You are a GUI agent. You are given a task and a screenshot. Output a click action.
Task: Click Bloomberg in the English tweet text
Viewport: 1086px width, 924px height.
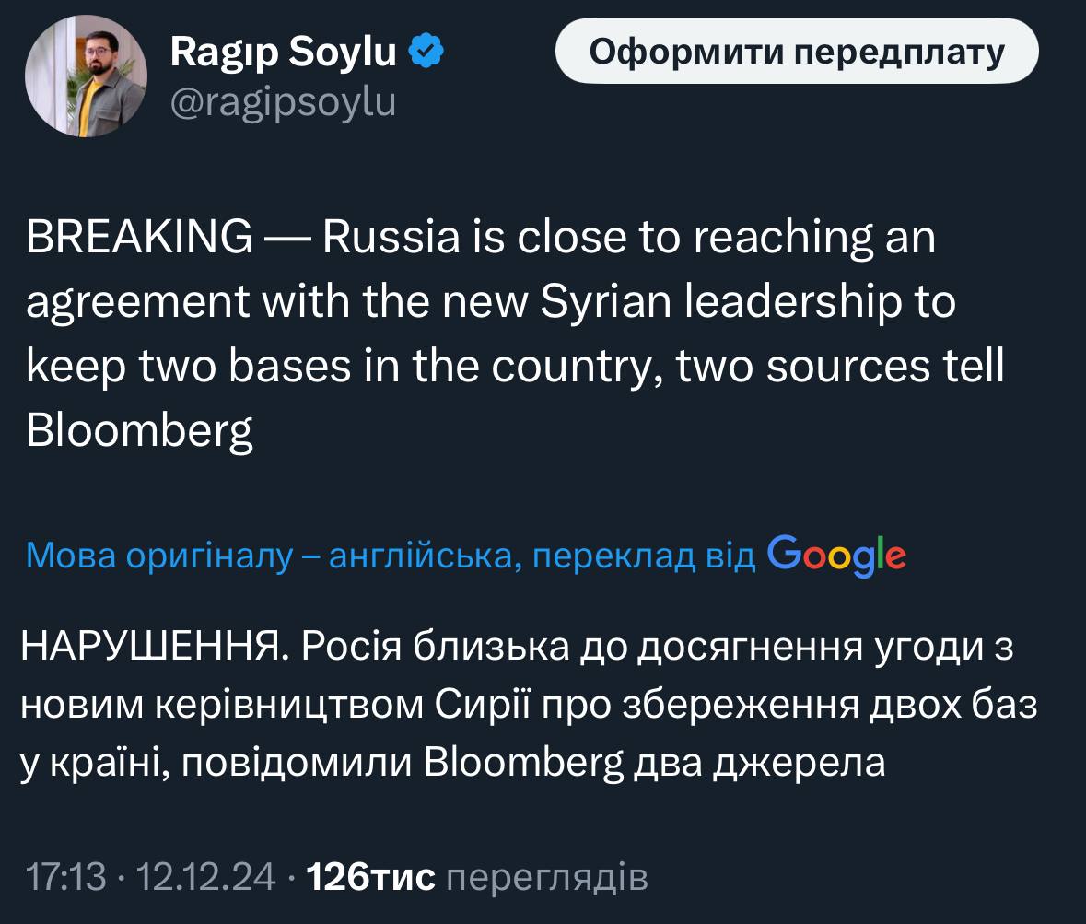[139, 431]
